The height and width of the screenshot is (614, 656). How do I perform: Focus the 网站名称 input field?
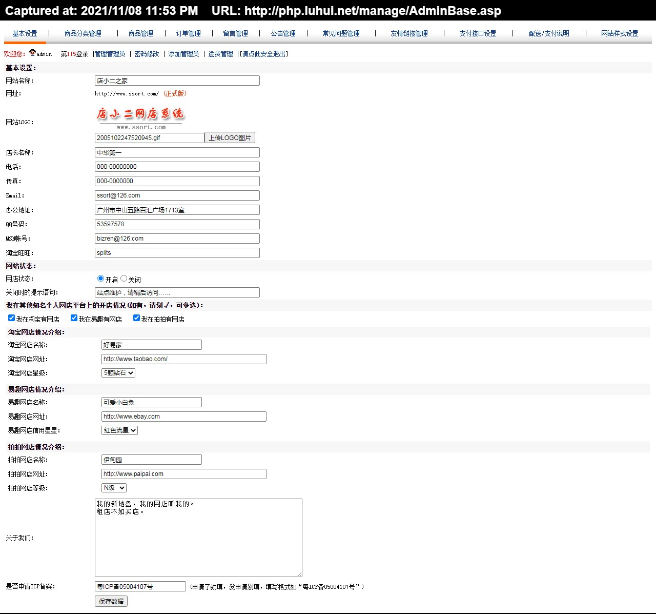pos(177,81)
